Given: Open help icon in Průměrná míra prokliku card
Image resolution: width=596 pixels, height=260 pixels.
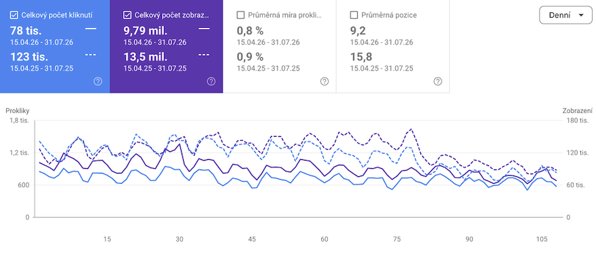Looking at the screenshot, I should (x=325, y=82).
